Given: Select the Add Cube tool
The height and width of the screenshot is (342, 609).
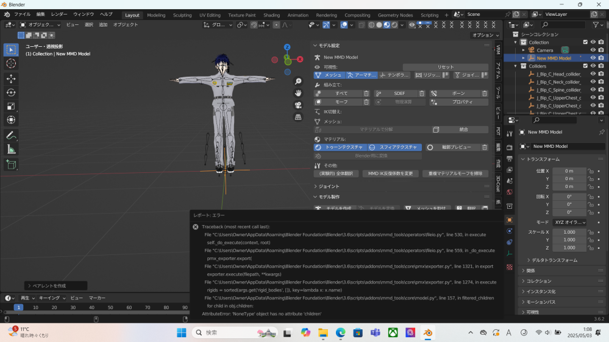Looking at the screenshot, I should tap(11, 164).
